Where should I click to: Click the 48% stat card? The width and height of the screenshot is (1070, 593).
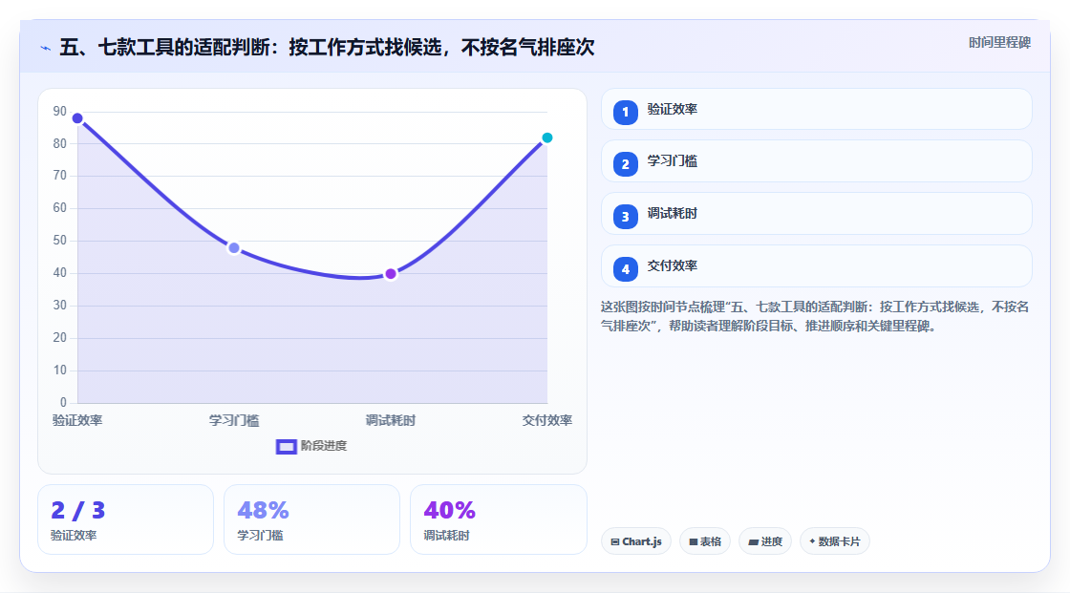pos(311,519)
